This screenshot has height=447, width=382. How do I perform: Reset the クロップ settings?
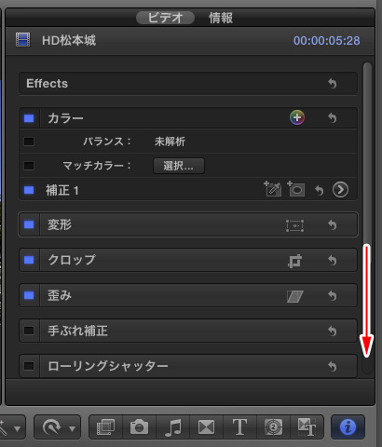333,260
